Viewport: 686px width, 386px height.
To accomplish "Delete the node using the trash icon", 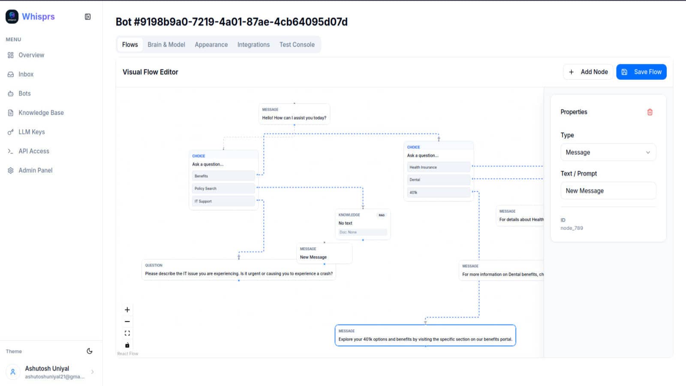I will pos(650,112).
